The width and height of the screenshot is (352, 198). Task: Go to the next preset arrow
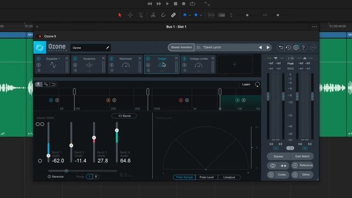[x=268, y=47]
